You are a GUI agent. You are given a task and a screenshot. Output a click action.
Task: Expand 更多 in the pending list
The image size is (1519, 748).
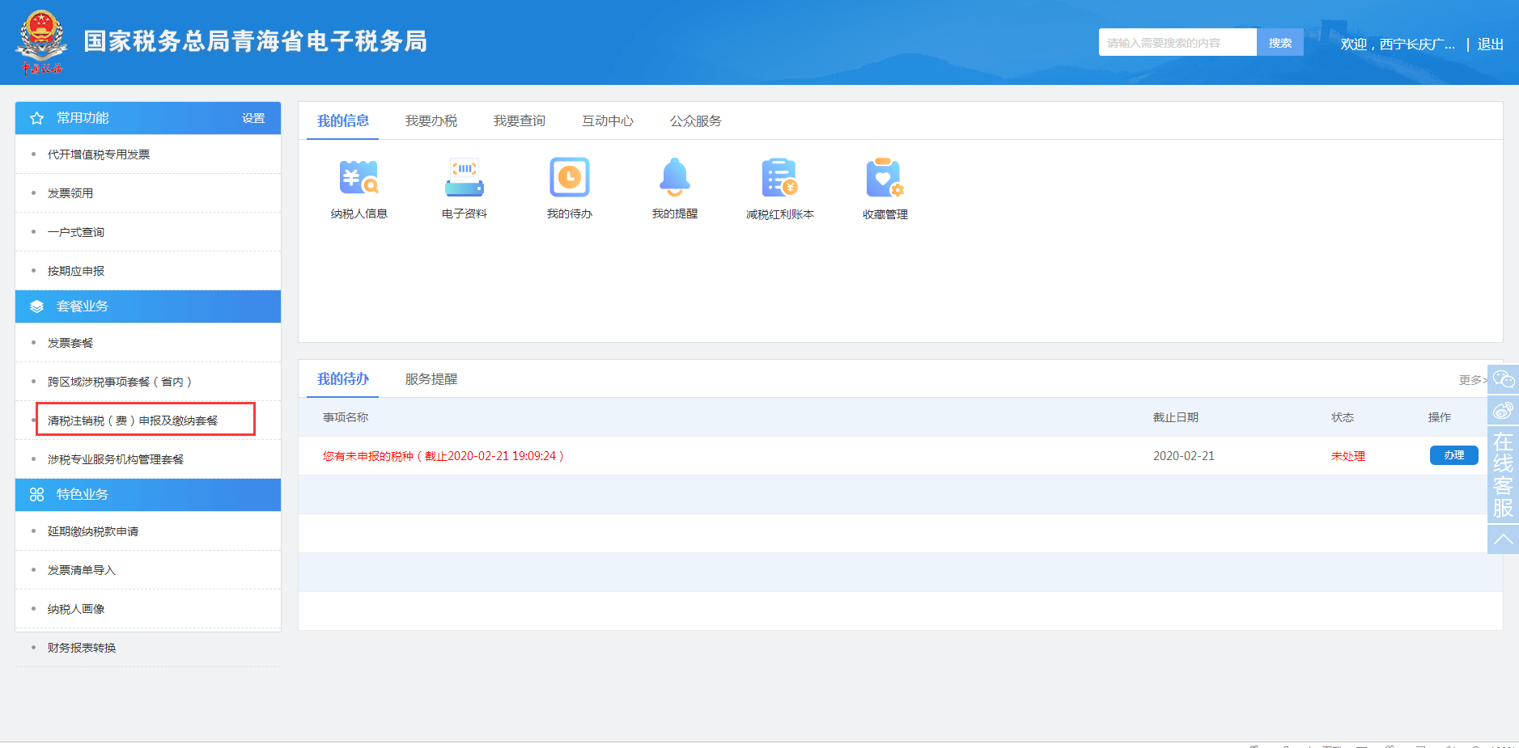pos(1471,380)
